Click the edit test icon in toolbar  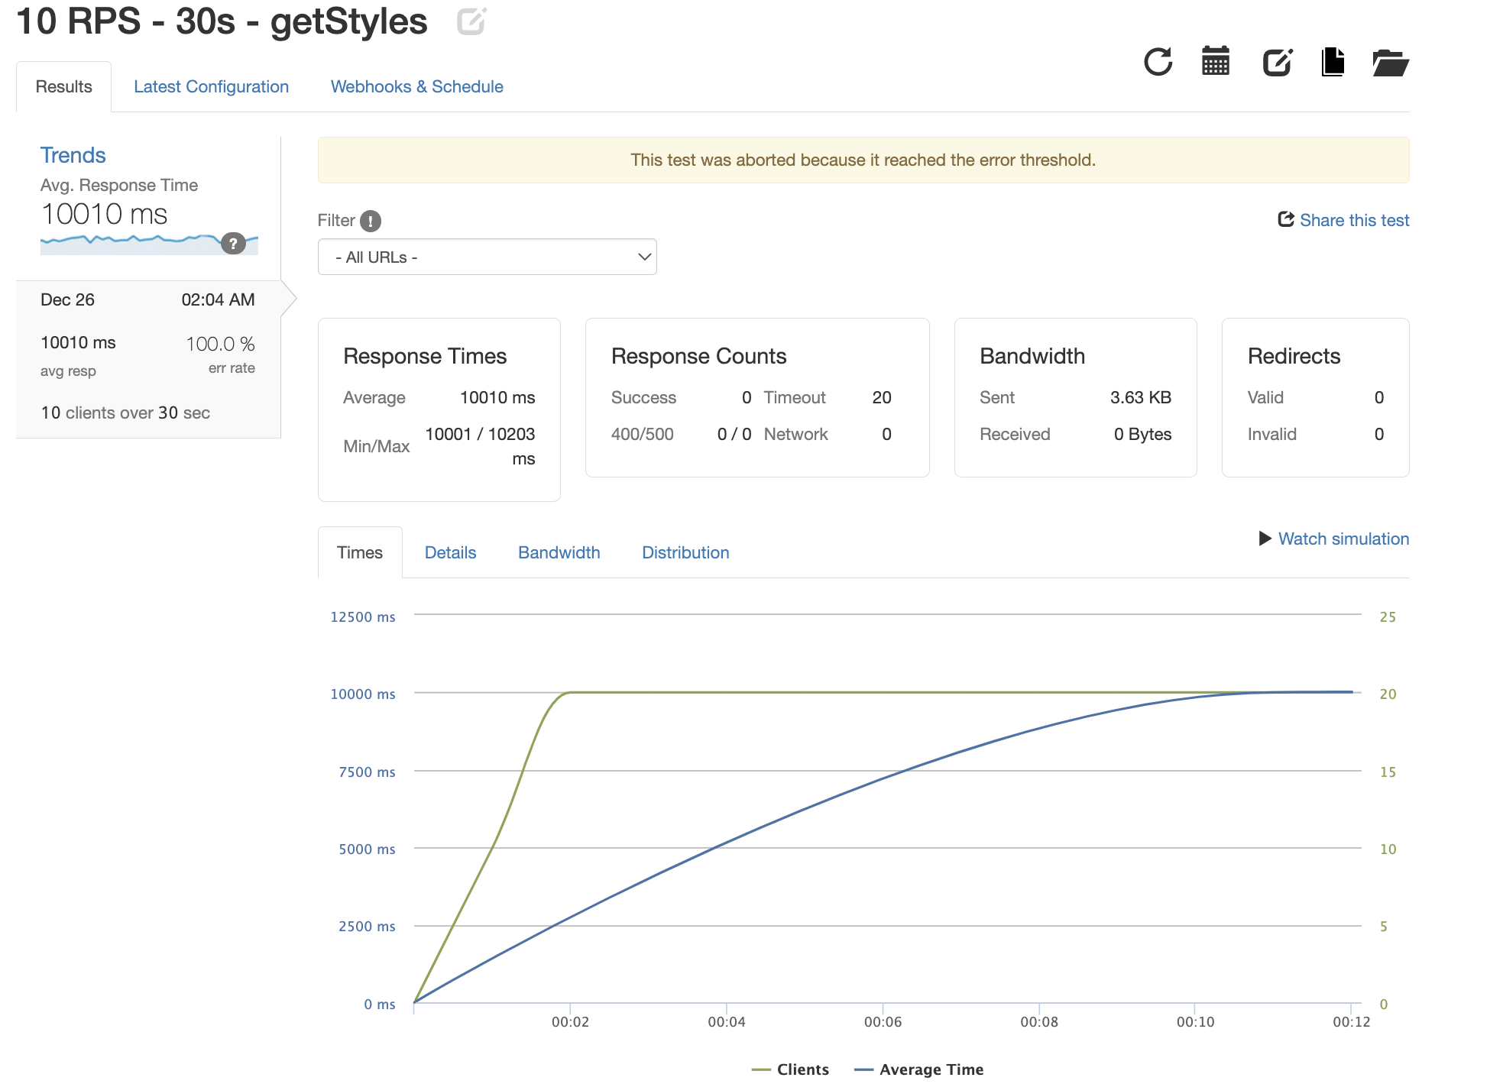point(1278,62)
